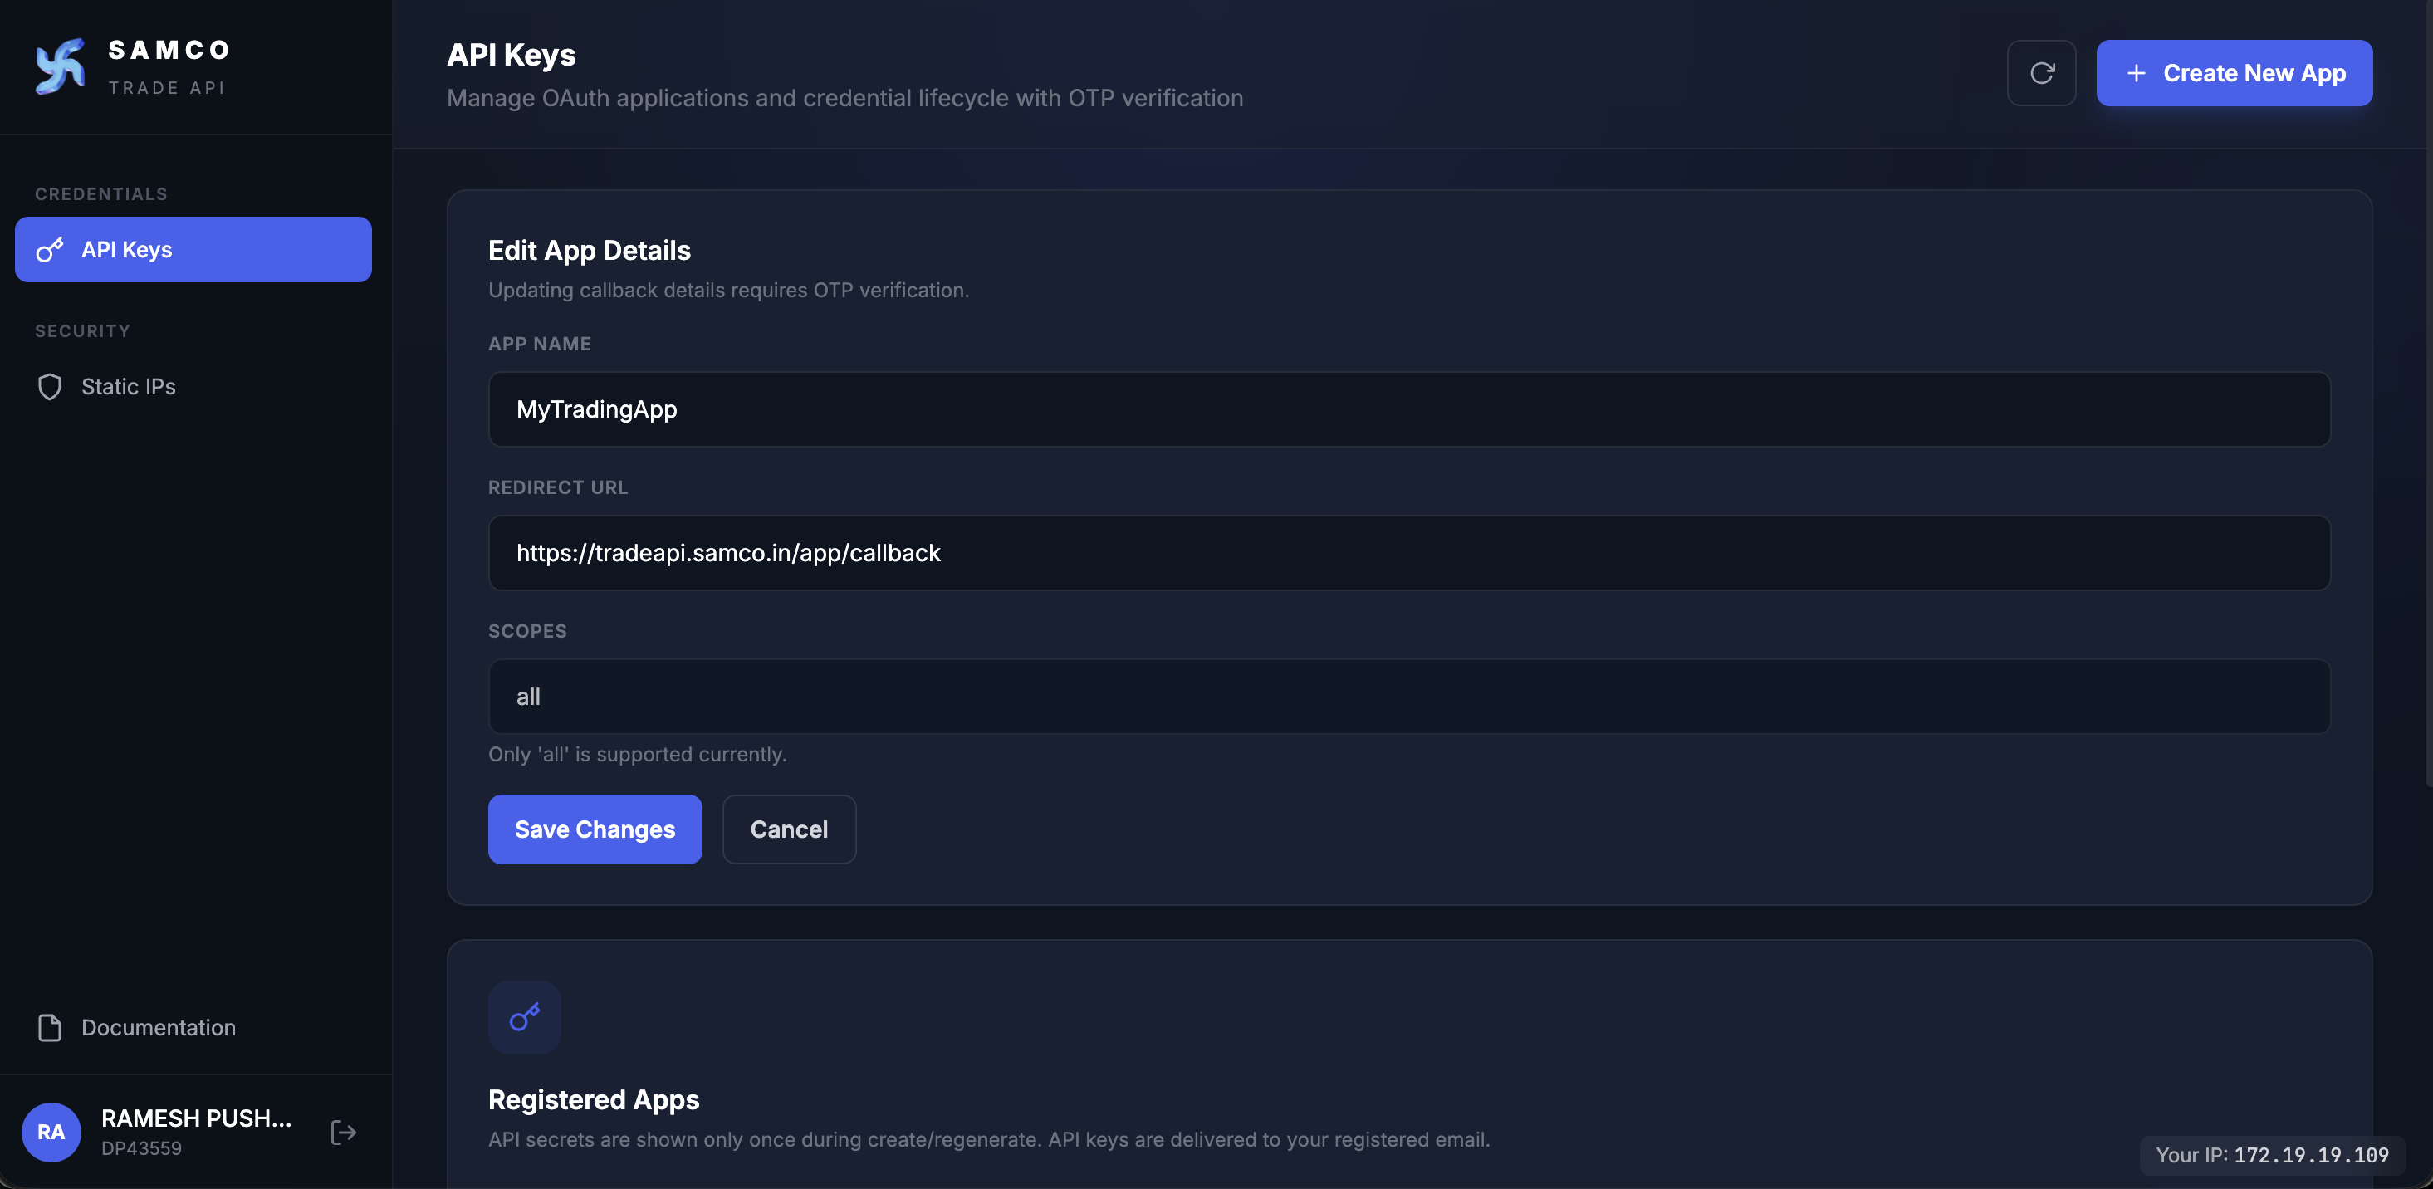This screenshot has height=1189, width=2433.
Task: Click the IP address 172.19.19.109
Action: [x=2310, y=1155]
